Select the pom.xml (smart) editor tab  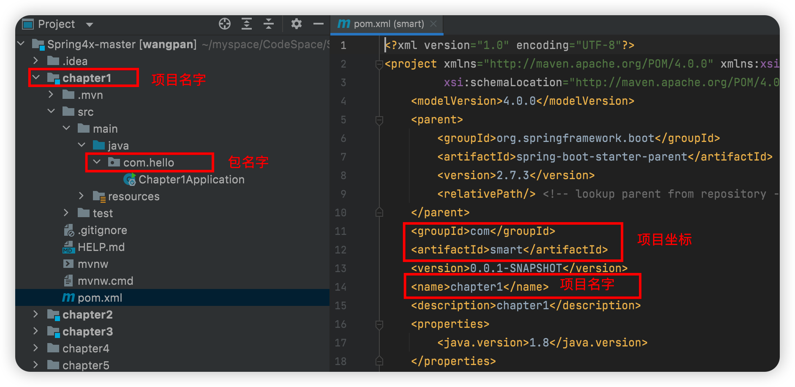pos(387,24)
